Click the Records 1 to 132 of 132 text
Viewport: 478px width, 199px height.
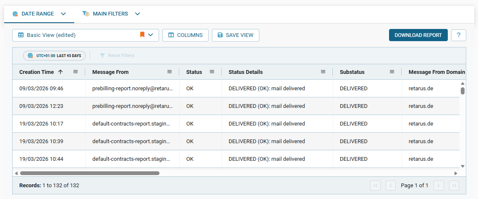click(49, 185)
